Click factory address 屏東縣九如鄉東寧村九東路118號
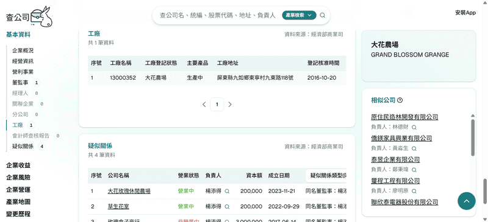The width and height of the screenshot is (488, 222). [x=255, y=78]
